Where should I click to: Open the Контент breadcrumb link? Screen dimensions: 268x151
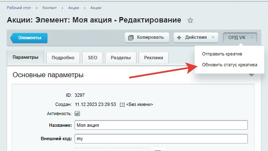point(49,8)
